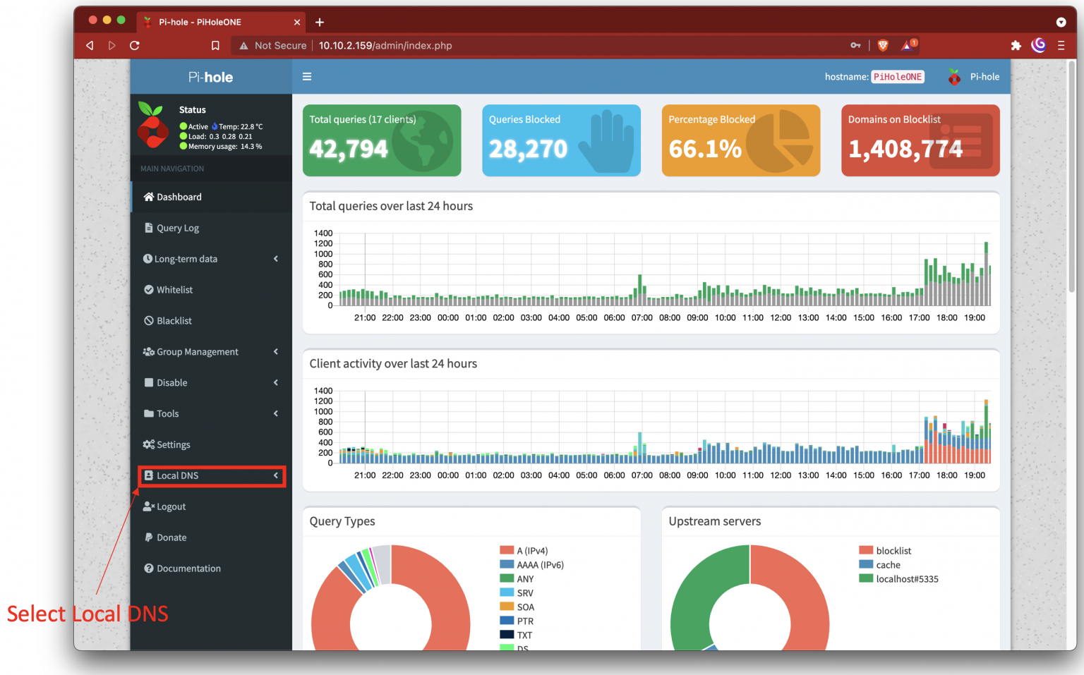Toggle the sidebar with the hamburger icon
The height and width of the screenshot is (675, 1084).
point(307,76)
